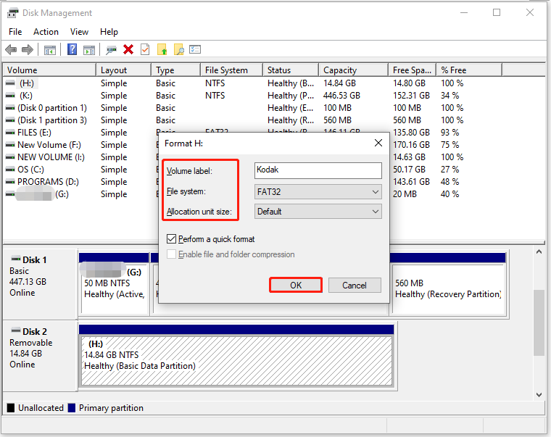Sort by % Free column header
The width and height of the screenshot is (551, 437).
coord(469,70)
